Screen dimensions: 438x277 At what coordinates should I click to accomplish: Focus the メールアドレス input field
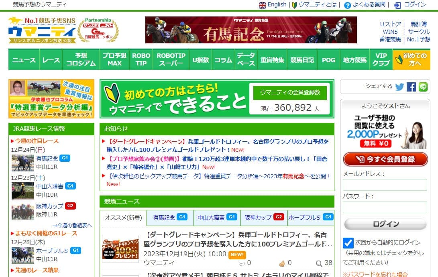click(x=385, y=185)
